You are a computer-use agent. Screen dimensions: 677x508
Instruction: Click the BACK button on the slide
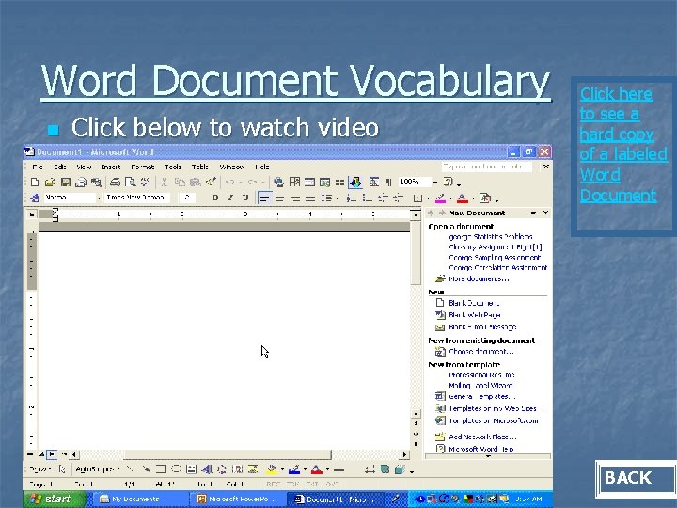(636, 478)
